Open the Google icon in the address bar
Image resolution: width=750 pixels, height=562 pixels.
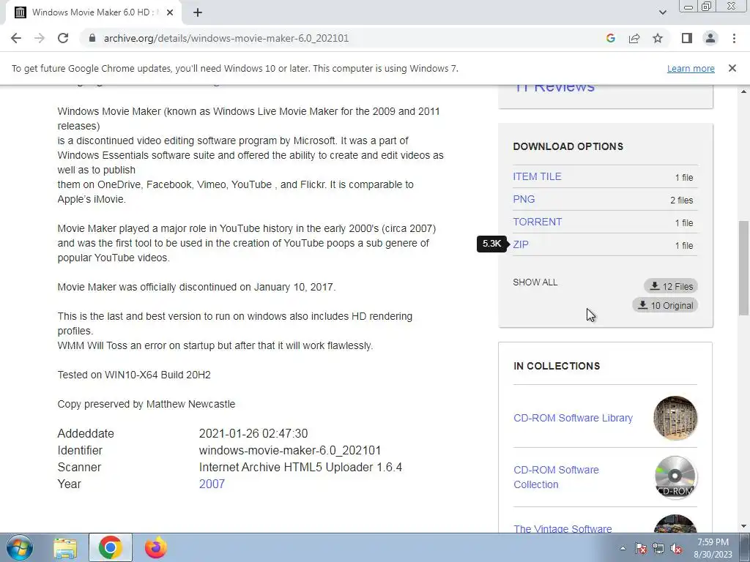[610, 38]
